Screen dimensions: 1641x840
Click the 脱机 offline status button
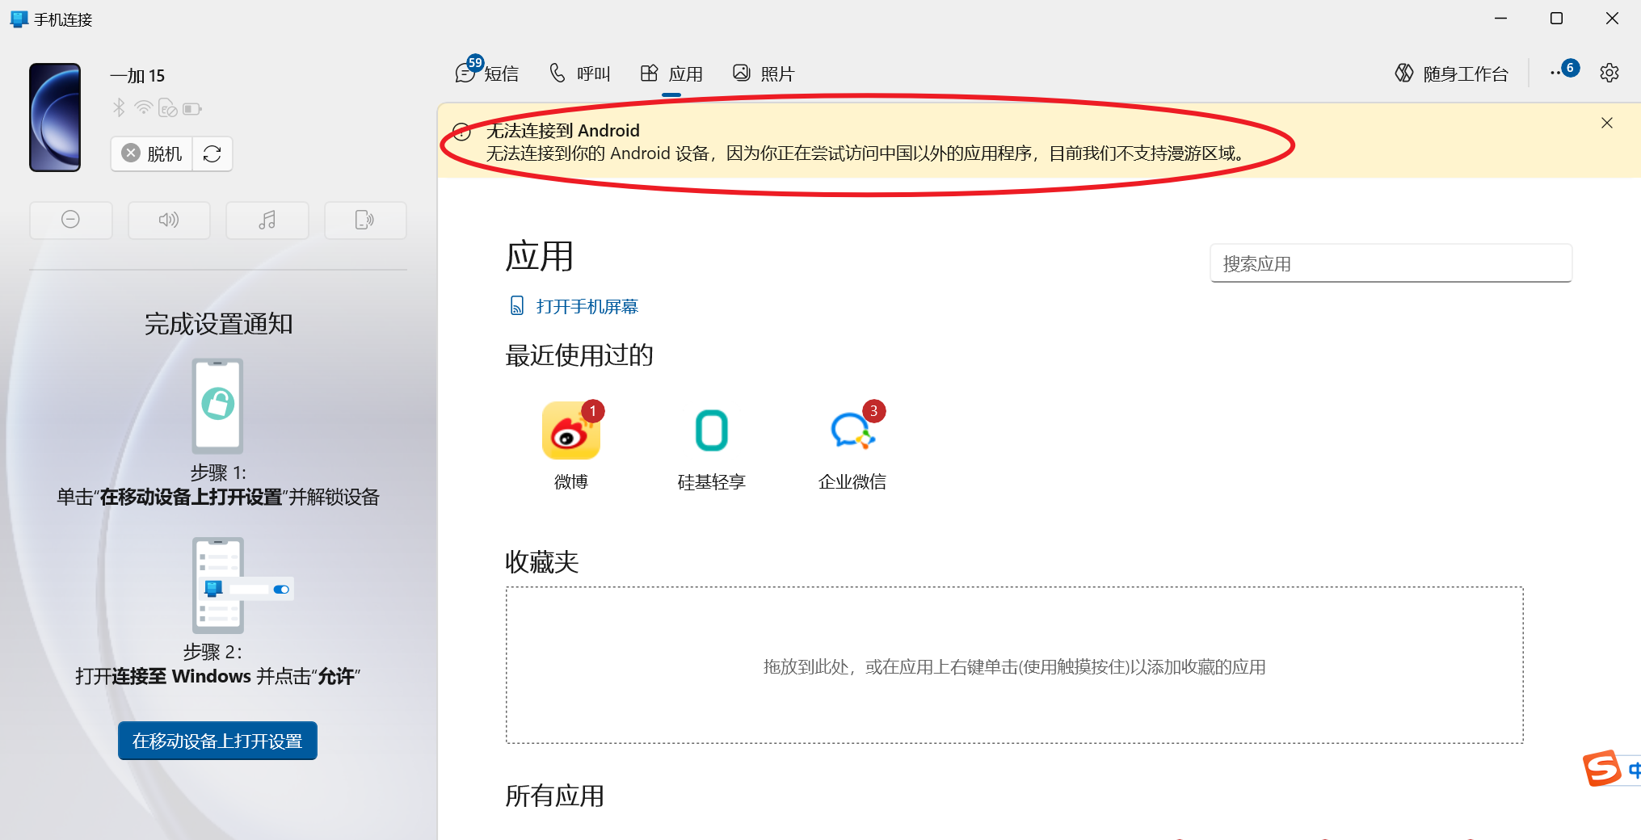[x=152, y=153]
